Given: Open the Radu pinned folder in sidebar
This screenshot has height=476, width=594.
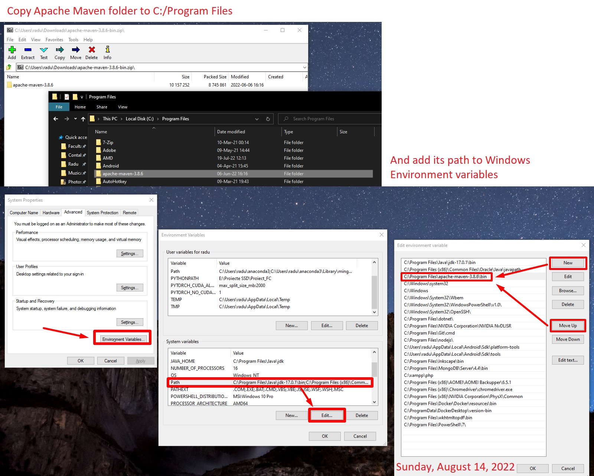Looking at the screenshot, I should click(73, 164).
